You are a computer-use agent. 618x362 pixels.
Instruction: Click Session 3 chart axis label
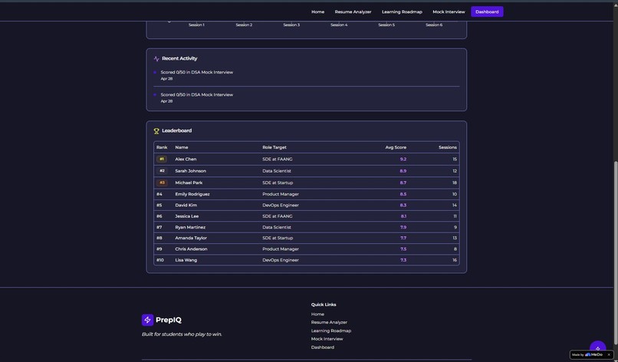[x=291, y=25]
